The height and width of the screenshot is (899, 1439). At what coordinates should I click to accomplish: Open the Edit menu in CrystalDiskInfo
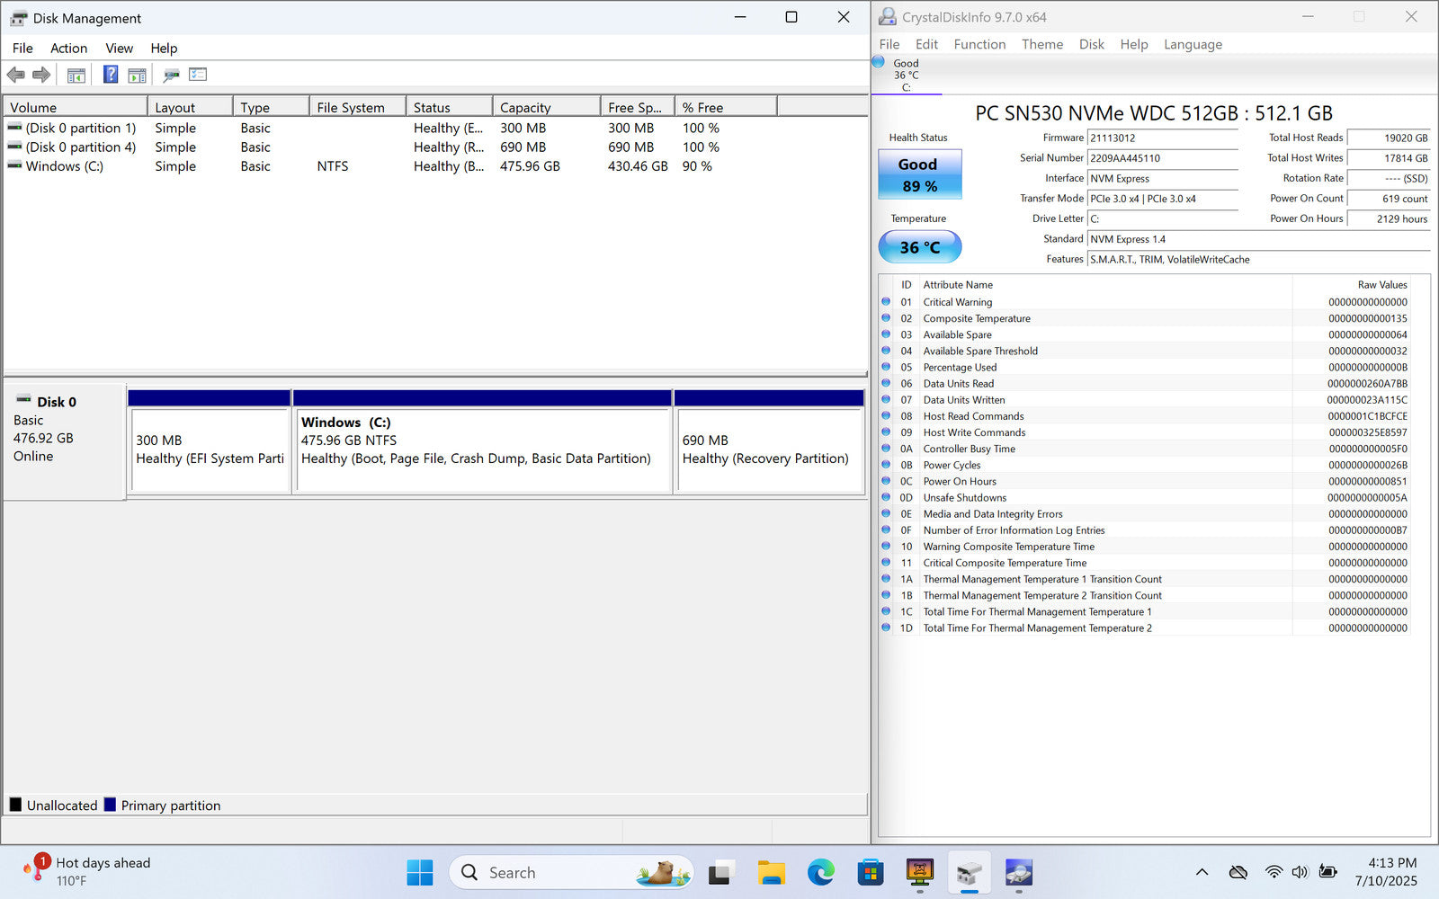[x=926, y=44]
